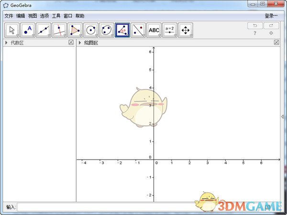The height and width of the screenshot is (215, 287).
Task: Open the settings gear icon
Action: coord(271,33)
